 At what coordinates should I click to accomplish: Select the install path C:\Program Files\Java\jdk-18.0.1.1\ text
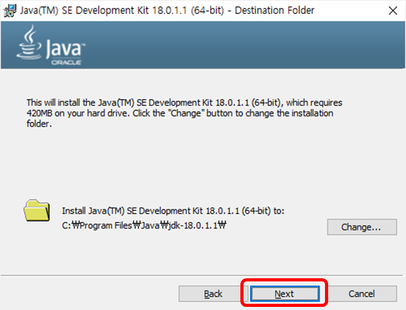pos(144,225)
